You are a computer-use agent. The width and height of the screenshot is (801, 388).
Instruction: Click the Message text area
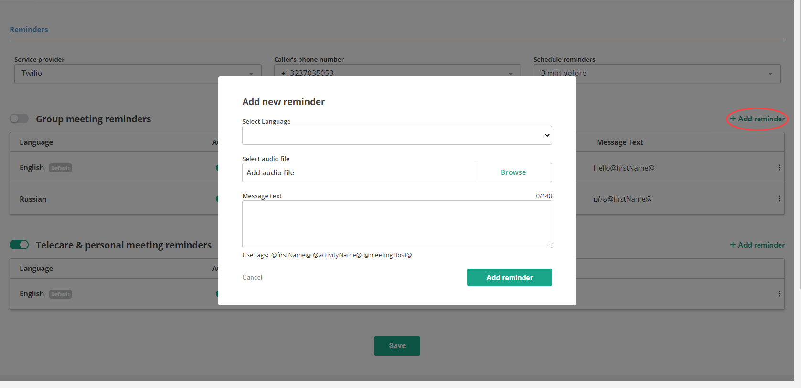396,224
